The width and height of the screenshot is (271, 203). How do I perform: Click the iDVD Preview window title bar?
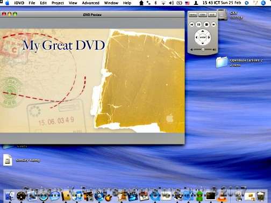pos(92,15)
